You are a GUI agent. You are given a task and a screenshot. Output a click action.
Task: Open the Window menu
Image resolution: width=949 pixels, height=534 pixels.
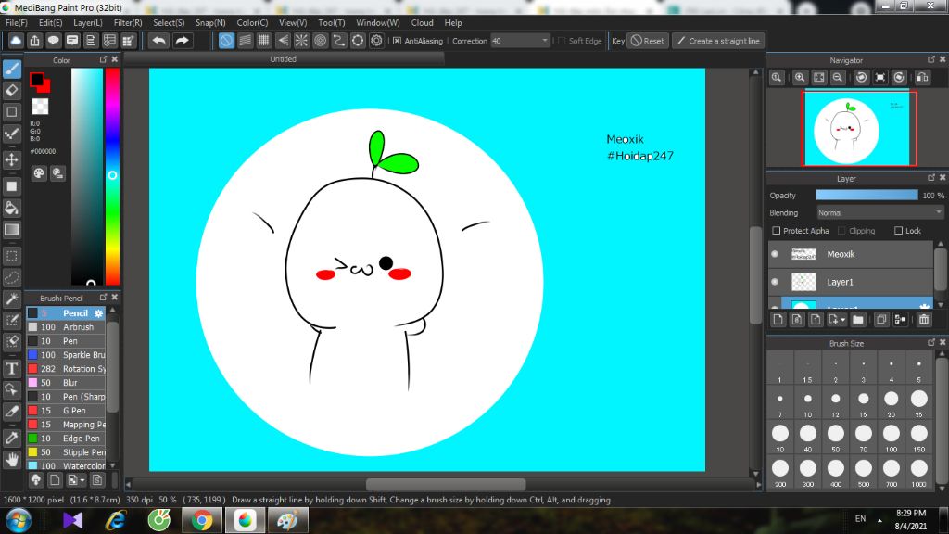coord(378,22)
